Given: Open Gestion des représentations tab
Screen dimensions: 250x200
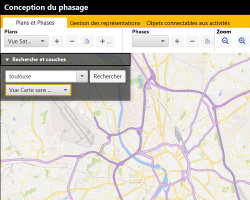Looking at the screenshot, I should coord(105,23).
